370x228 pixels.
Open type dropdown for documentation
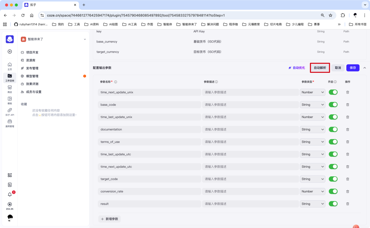[x=312, y=129]
